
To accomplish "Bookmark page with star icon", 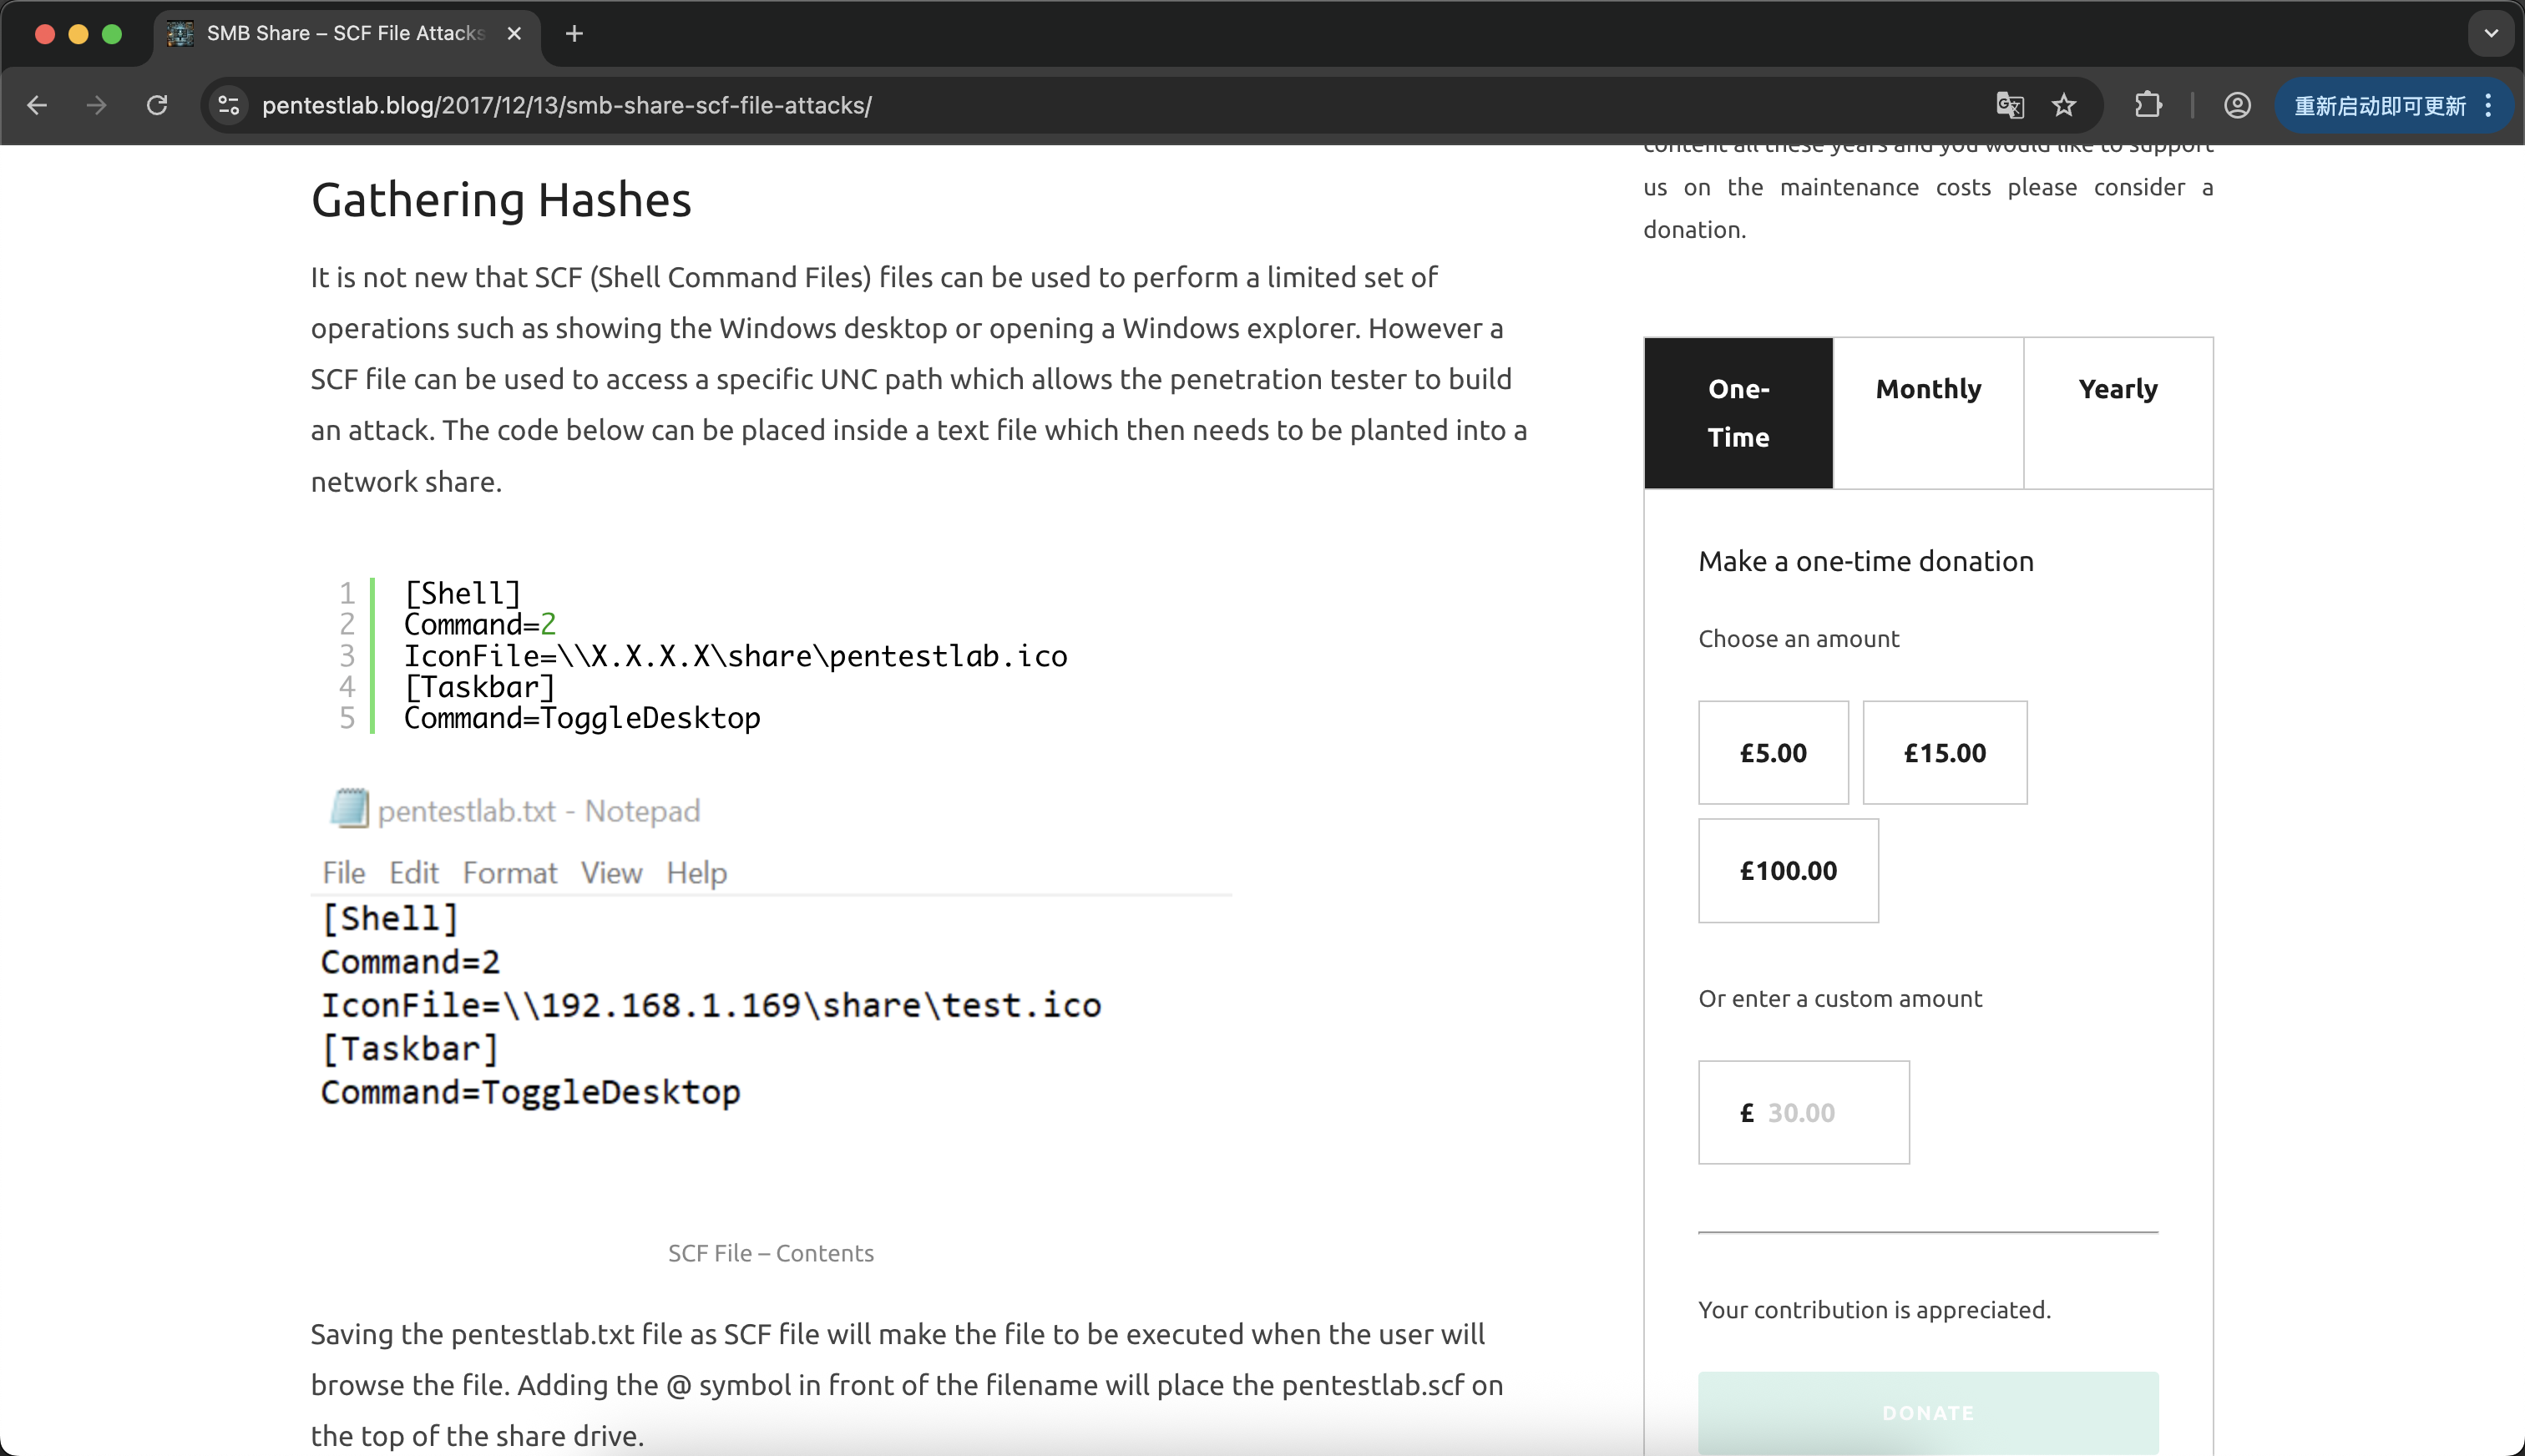I will tap(2064, 105).
